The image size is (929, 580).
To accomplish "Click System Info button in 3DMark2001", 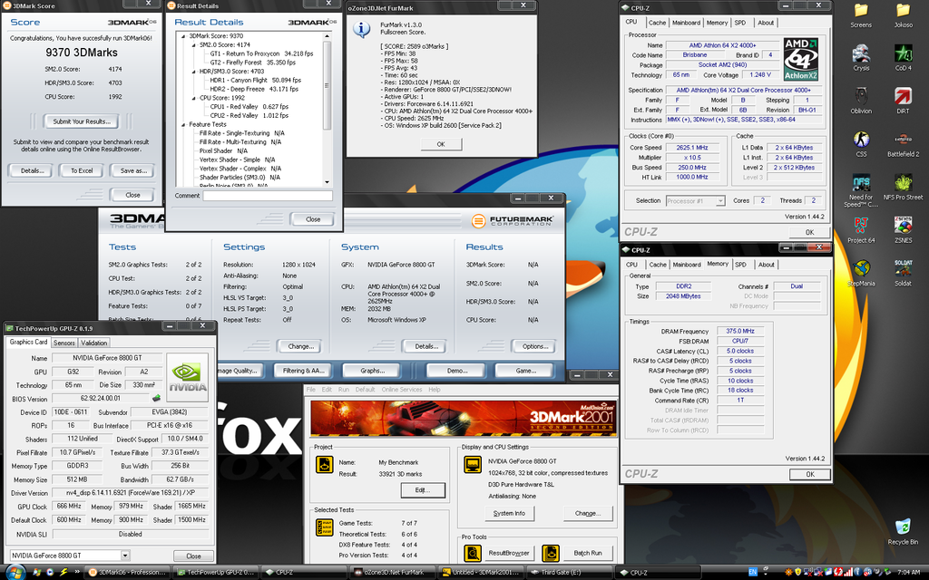I will click(509, 514).
